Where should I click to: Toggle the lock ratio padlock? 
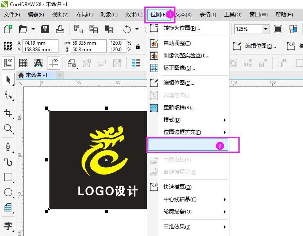point(137,46)
